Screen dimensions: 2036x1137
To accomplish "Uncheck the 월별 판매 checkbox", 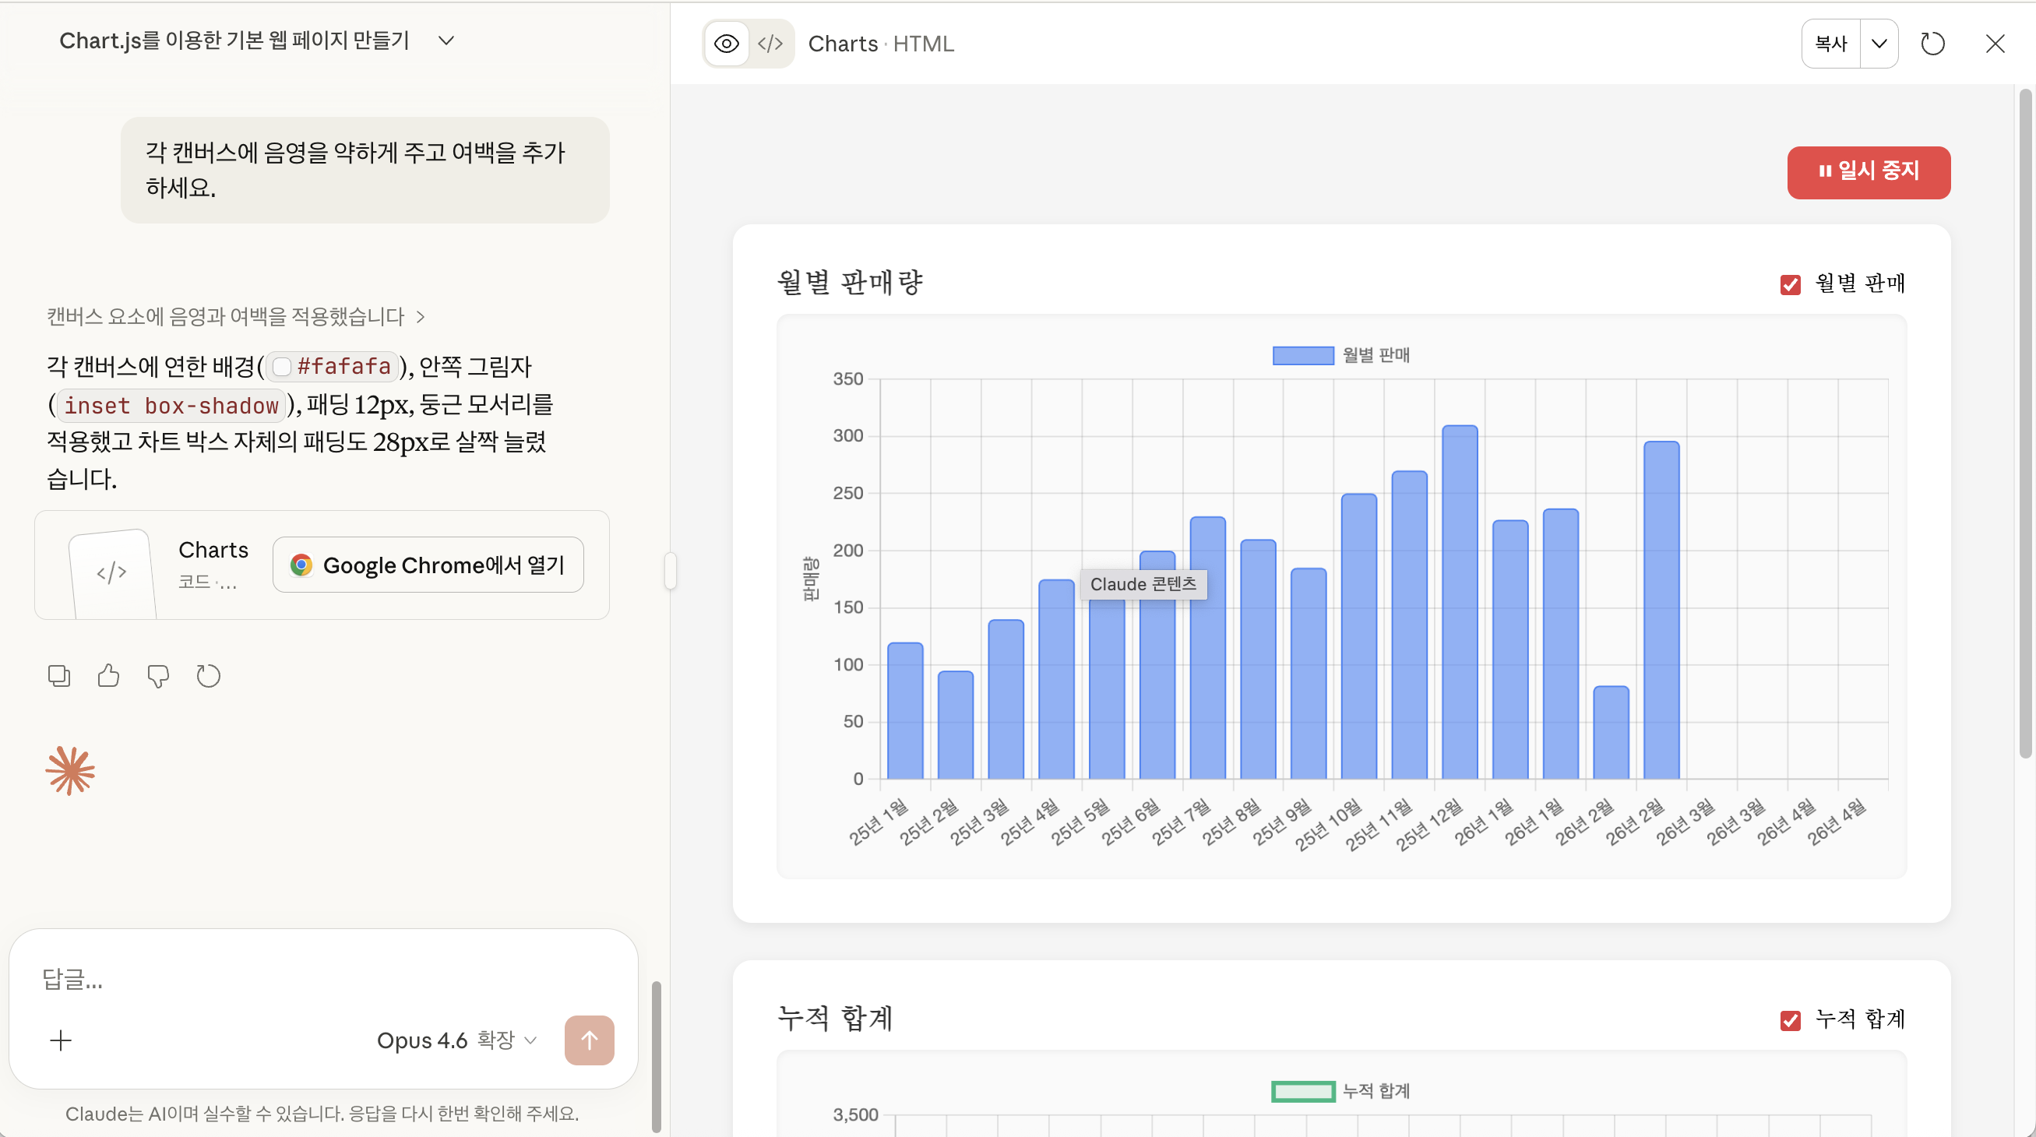I will click(1790, 284).
